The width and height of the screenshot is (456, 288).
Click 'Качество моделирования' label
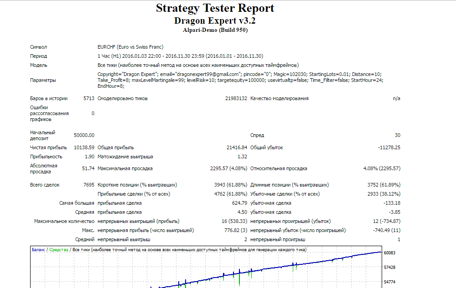pyautogui.click(x=280, y=99)
